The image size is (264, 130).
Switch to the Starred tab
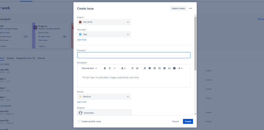pos(41,58)
